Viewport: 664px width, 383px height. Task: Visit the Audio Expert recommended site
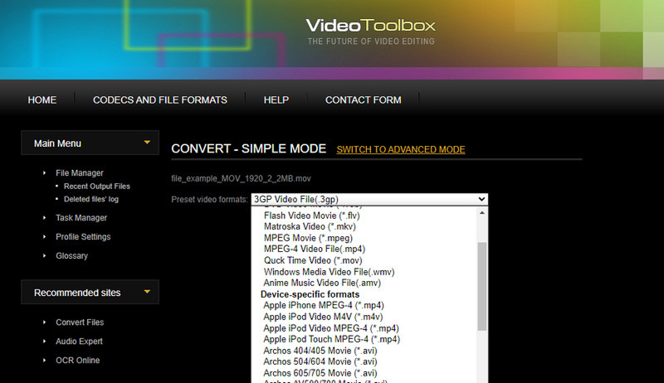pyautogui.click(x=79, y=342)
